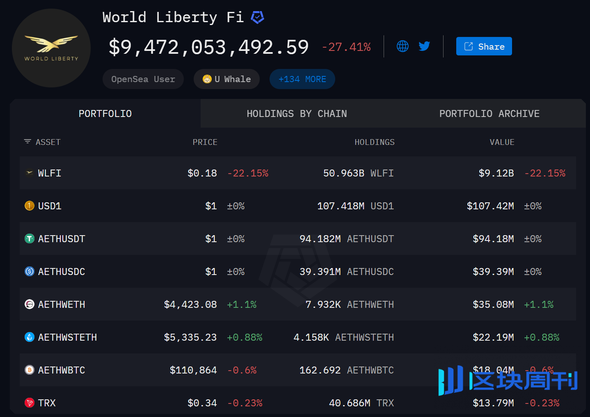
Task: Click the 107.418M USD1 holdings
Action: (355, 206)
